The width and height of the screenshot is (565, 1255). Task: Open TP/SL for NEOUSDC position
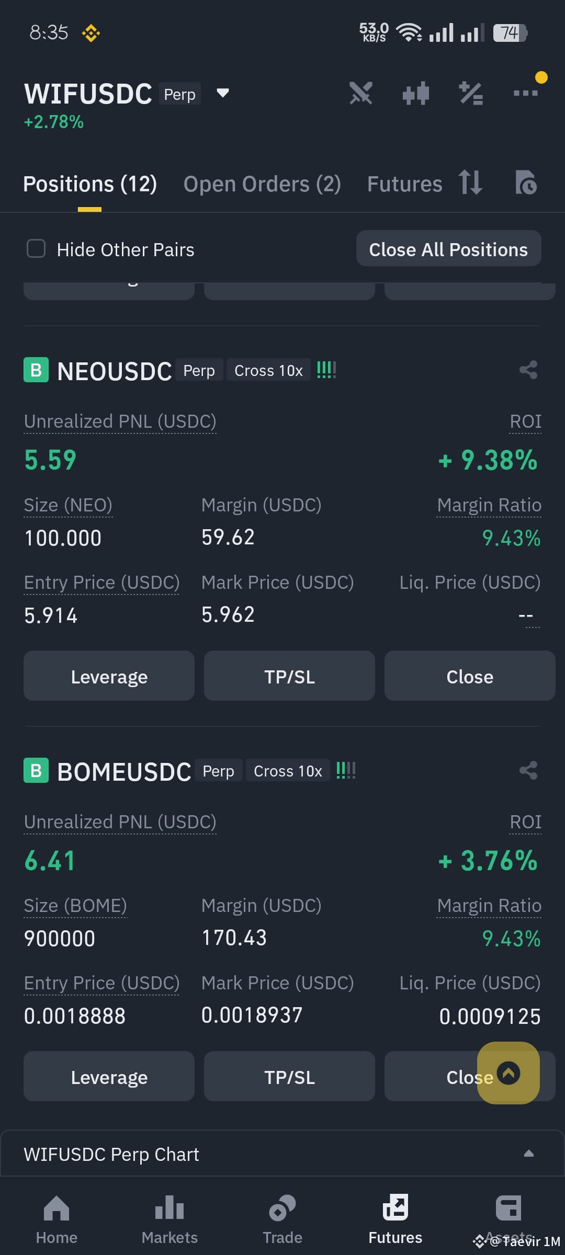(x=289, y=676)
